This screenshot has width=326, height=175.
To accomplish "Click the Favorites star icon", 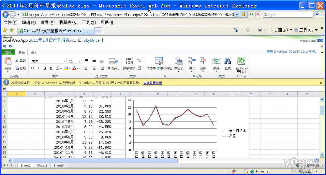I will pos(5,30).
